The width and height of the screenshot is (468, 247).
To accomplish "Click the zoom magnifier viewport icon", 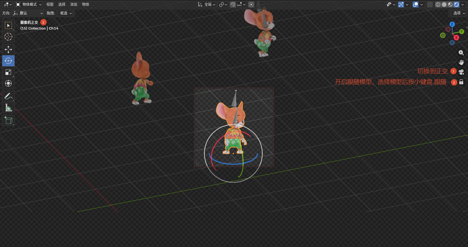I will point(461,53).
